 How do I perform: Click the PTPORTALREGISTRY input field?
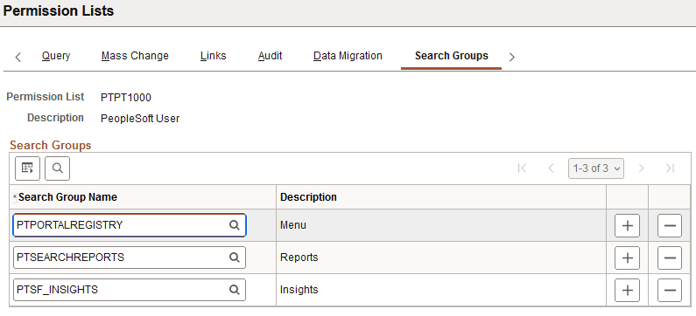(x=130, y=225)
